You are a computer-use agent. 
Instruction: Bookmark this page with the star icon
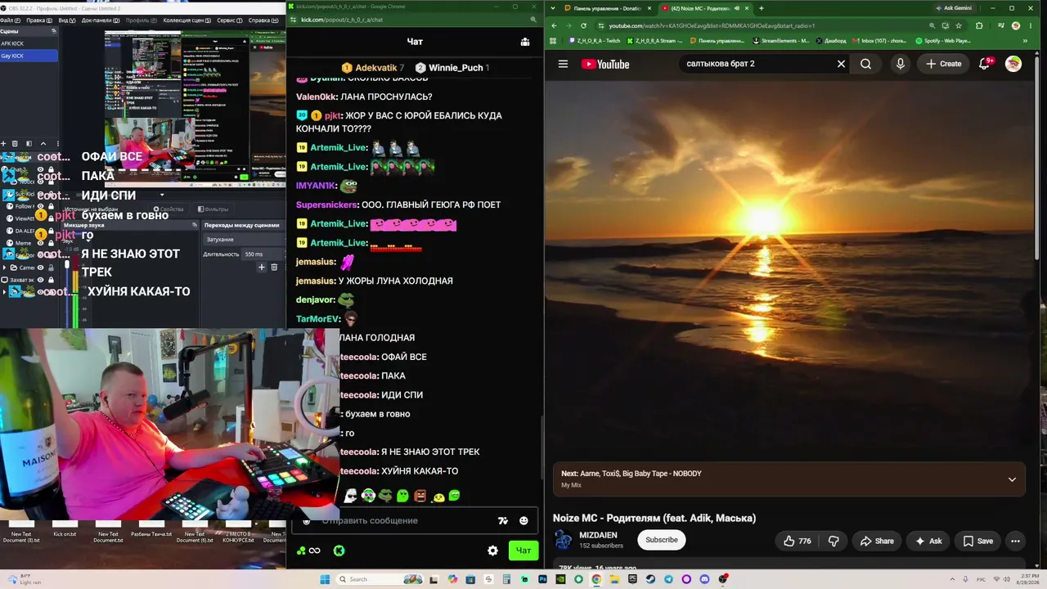pos(959,25)
